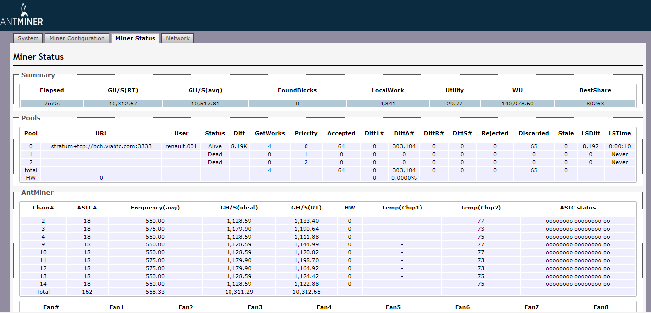Click the Utility value 29.77
Screen dimensions: 651x313
(455, 104)
